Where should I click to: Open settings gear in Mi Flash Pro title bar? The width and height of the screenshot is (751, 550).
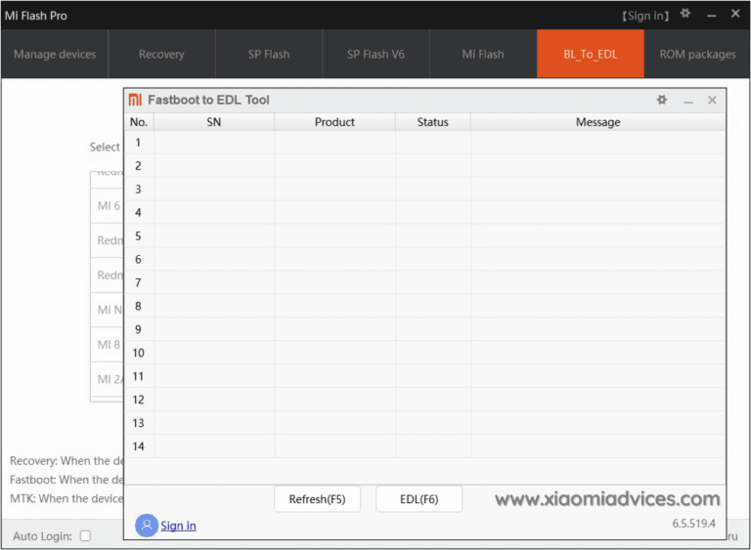click(685, 14)
